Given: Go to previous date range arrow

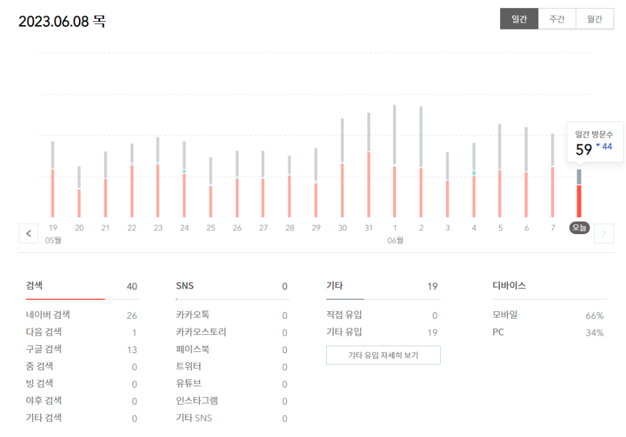Looking at the screenshot, I should pyautogui.click(x=28, y=234).
